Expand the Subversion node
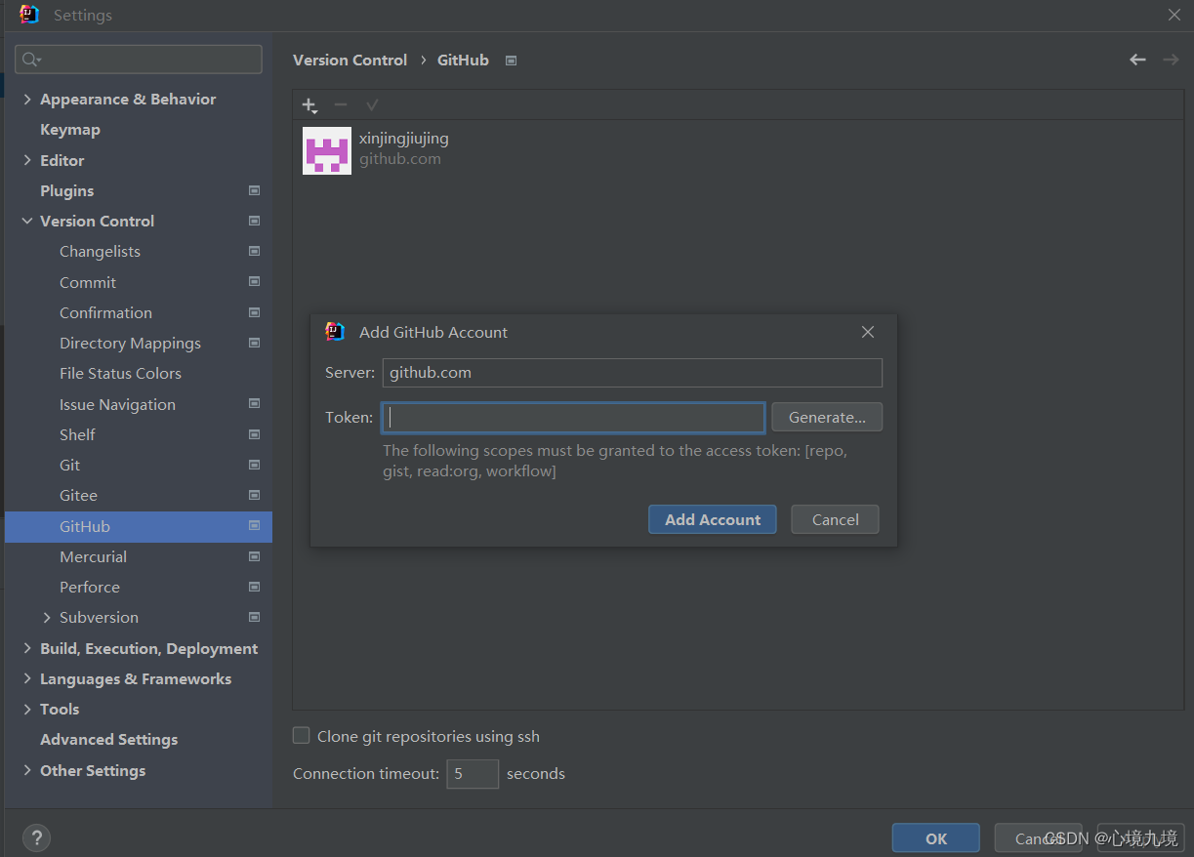Viewport: 1194px width, 857px height. click(47, 618)
